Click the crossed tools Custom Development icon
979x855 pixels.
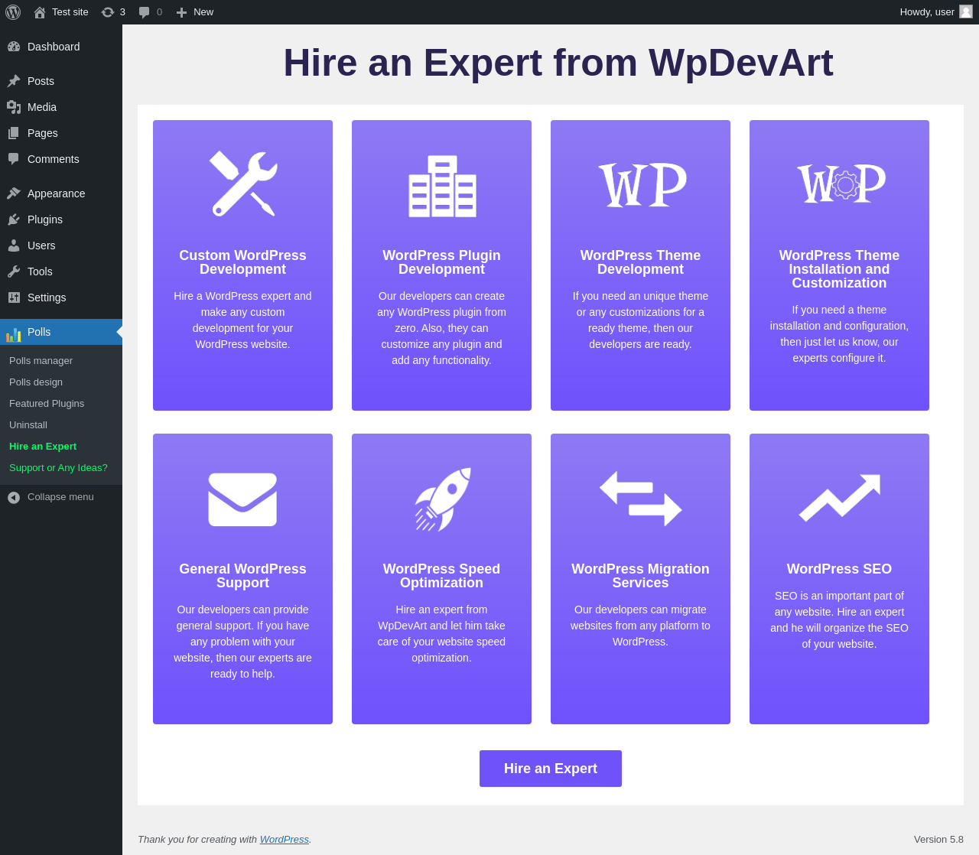pyautogui.click(x=242, y=184)
